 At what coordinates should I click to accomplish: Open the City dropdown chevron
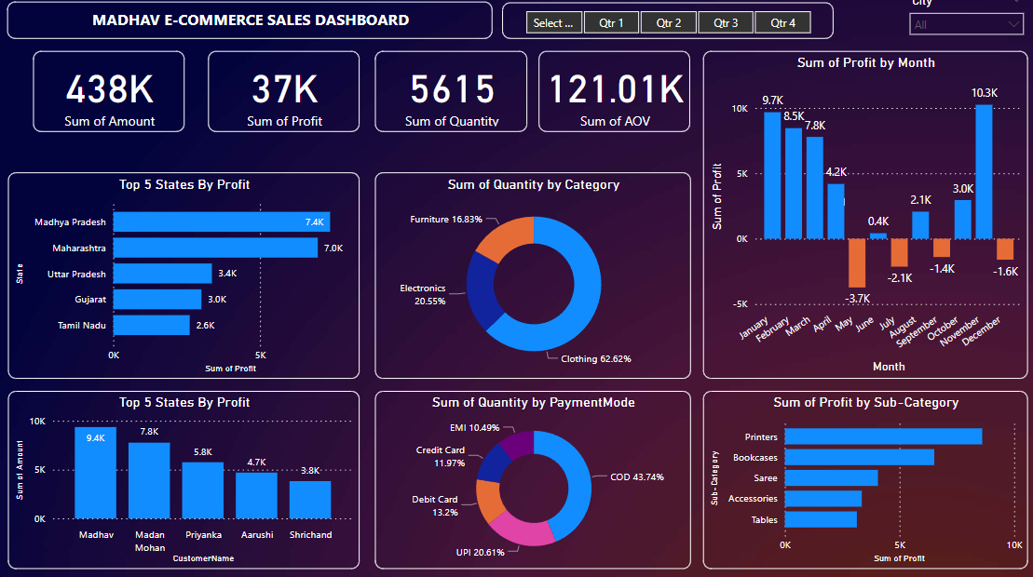click(x=1014, y=25)
